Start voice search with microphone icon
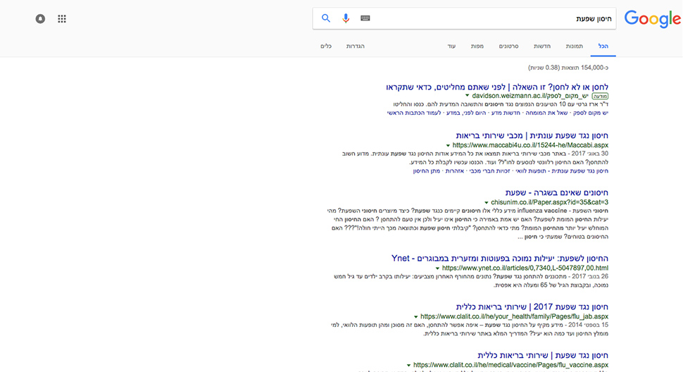Screen dimensions: 683x372 [x=346, y=18]
